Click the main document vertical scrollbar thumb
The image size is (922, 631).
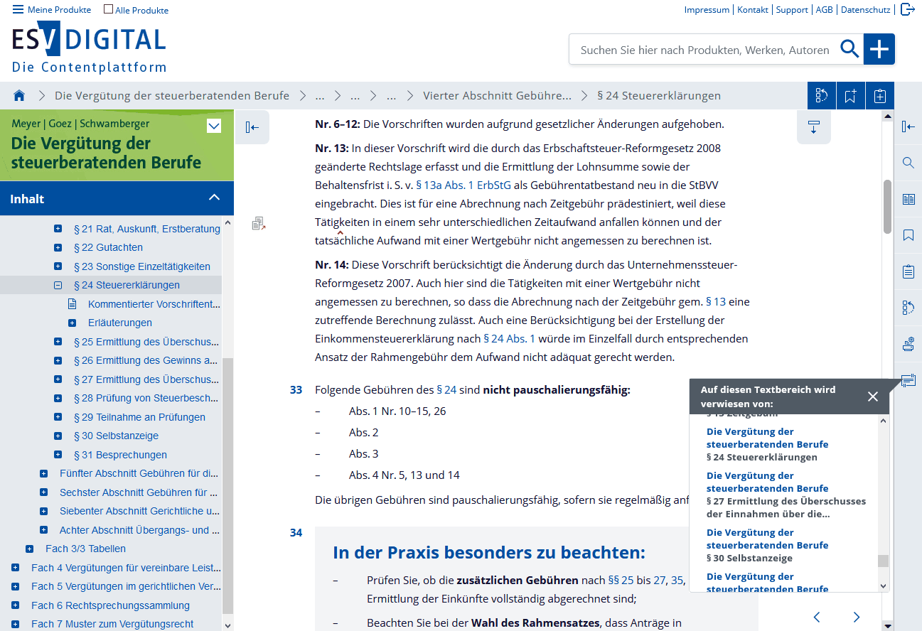click(887, 206)
